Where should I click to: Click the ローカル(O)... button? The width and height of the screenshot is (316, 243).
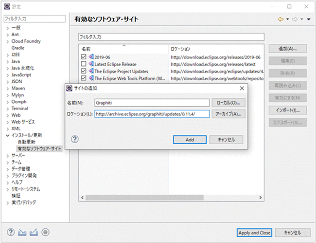(x=228, y=103)
